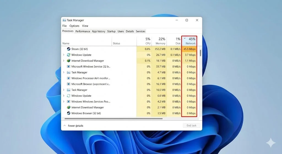This screenshot has width=282, height=154.
Task: Click the Internet Download Manager icon in the 2.1 MB row
Action: (x=69, y=107)
